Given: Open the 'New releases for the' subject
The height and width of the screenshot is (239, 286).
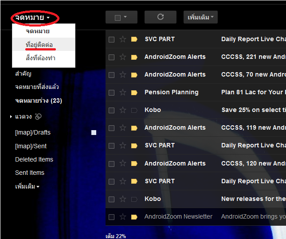Looking at the screenshot, I should pyautogui.click(x=254, y=199).
